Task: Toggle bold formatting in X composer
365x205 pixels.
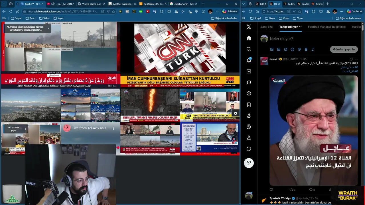Action: [x=306, y=49]
